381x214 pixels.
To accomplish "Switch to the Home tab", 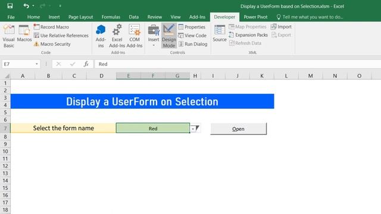I will [33, 17].
